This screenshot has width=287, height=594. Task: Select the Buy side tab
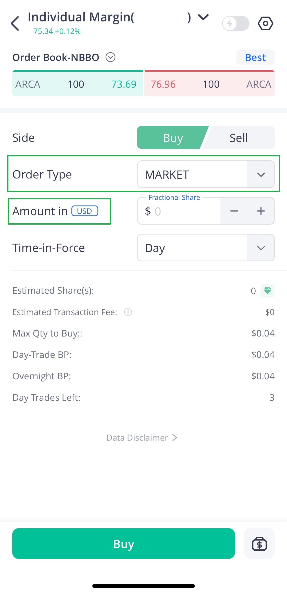173,138
